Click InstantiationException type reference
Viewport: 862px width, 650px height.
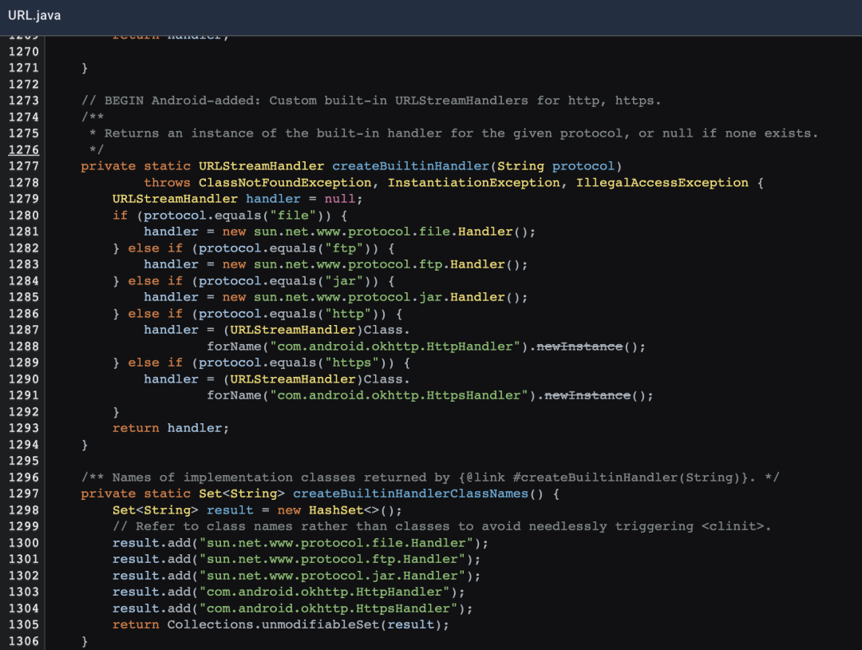point(473,183)
